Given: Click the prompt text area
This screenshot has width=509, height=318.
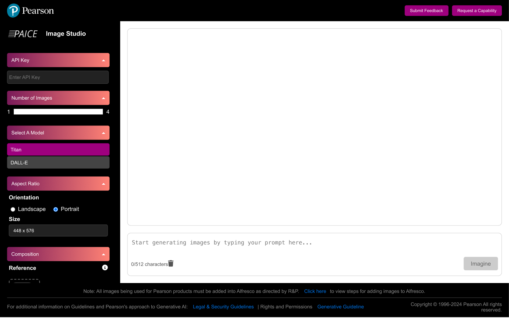Looking at the screenshot, I should 314,243.
